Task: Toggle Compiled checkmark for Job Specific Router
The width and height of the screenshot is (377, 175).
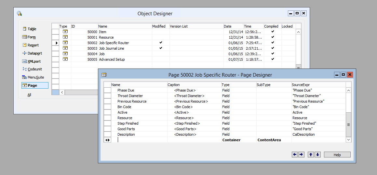Action: (272, 43)
